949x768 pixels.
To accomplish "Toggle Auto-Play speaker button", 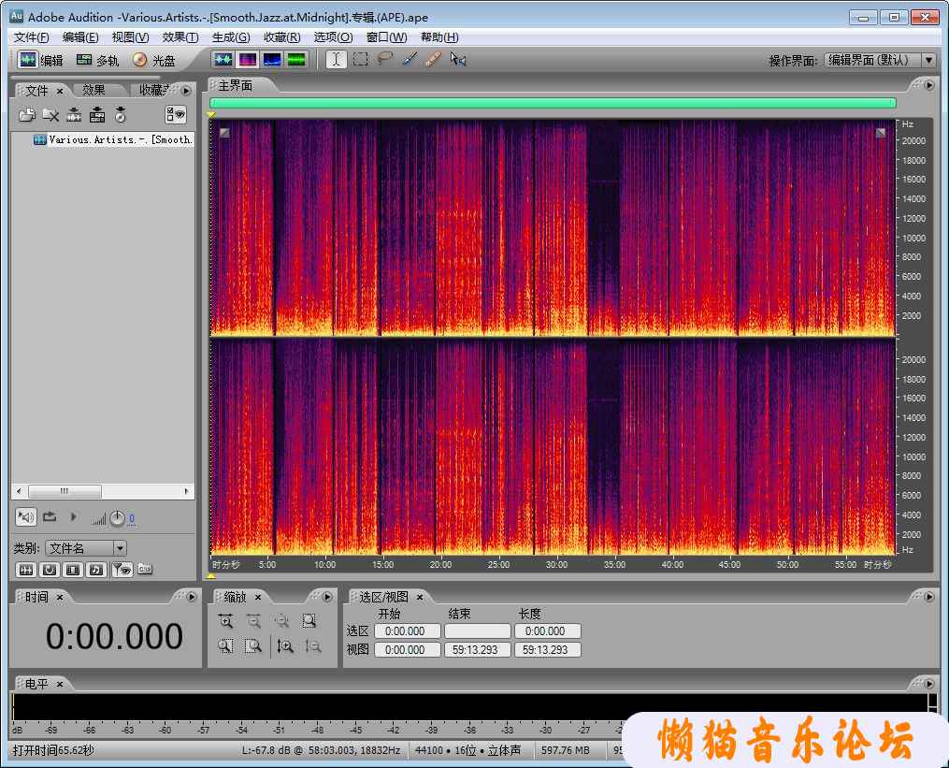I will 26,517.
